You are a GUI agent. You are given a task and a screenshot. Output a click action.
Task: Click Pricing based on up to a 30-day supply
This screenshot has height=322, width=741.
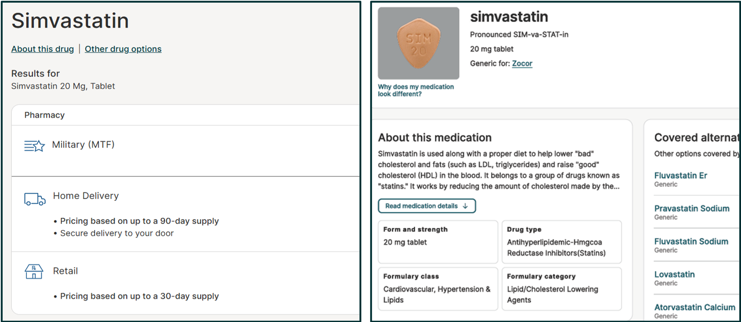pyautogui.click(x=140, y=297)
